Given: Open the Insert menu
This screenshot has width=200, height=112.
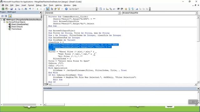Looking at the screenshot, I should click(x=24, y=5).
